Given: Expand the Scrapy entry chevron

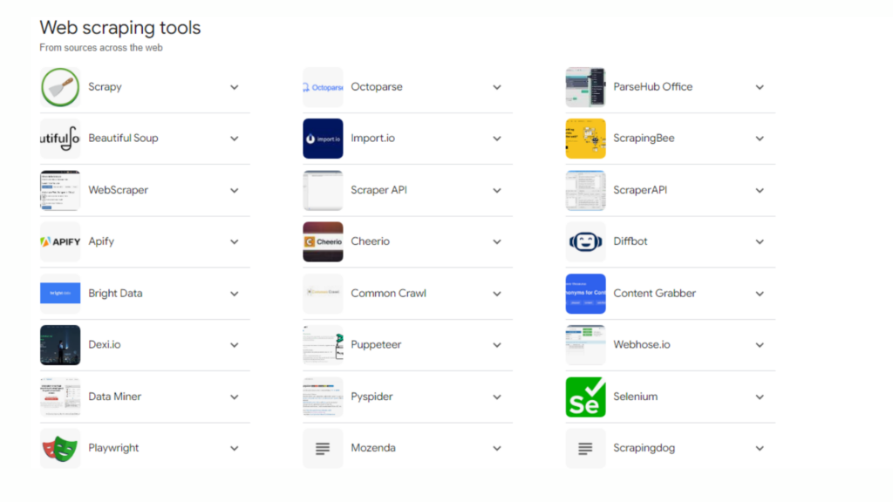Looking at the screenshot, I should click(x=234, y=87).
